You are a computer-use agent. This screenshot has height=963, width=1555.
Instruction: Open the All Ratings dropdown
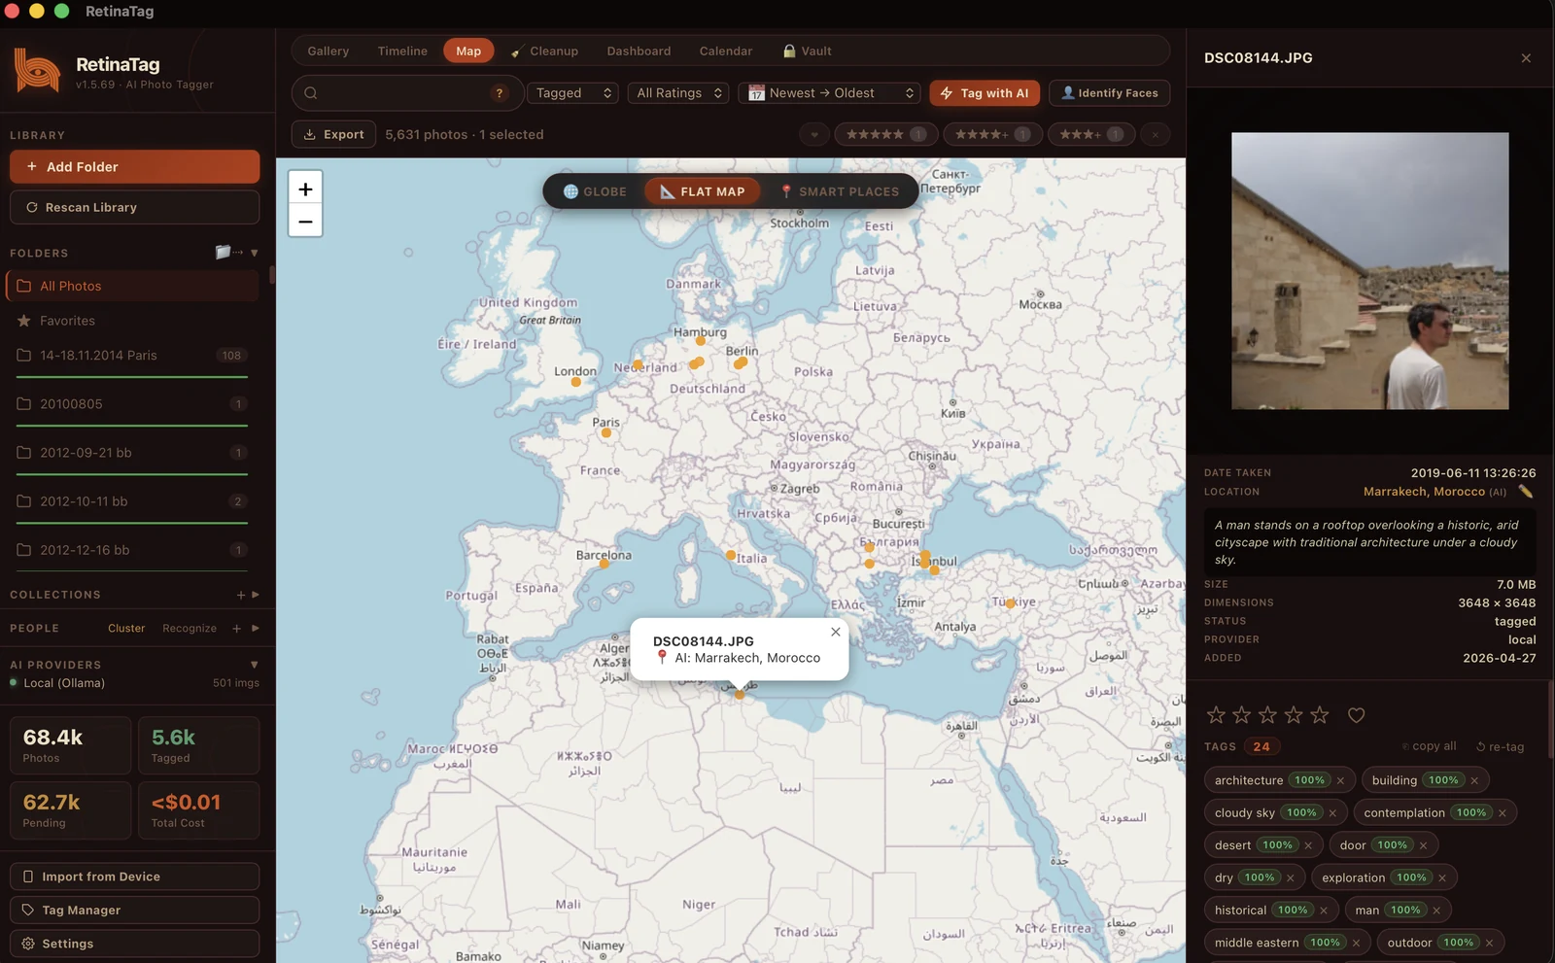678,93
